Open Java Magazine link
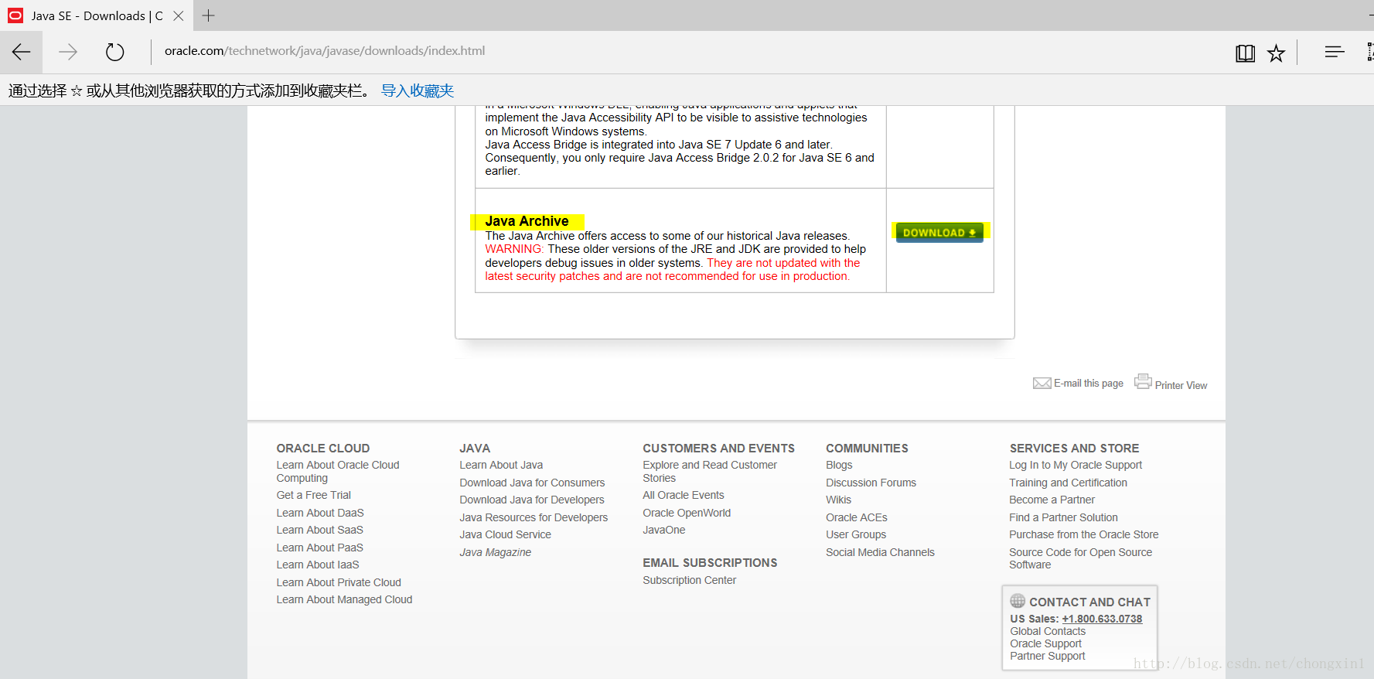Viewport: 1374px width, 679px height. pyautogui.click(x=495, y=552)
